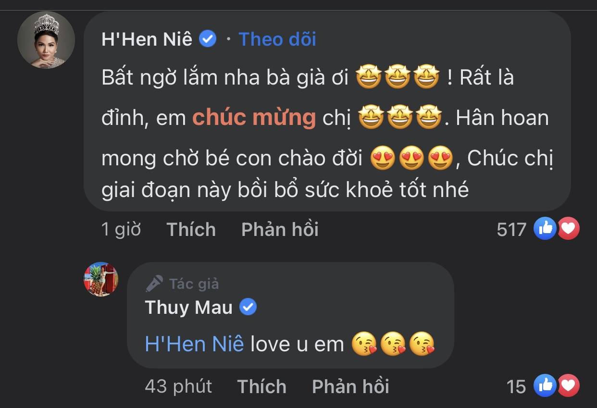This screenshot has height=408, width=597.
Task: Click Thuy Mau's profile avatar
Action: click(x=101, y=279)
